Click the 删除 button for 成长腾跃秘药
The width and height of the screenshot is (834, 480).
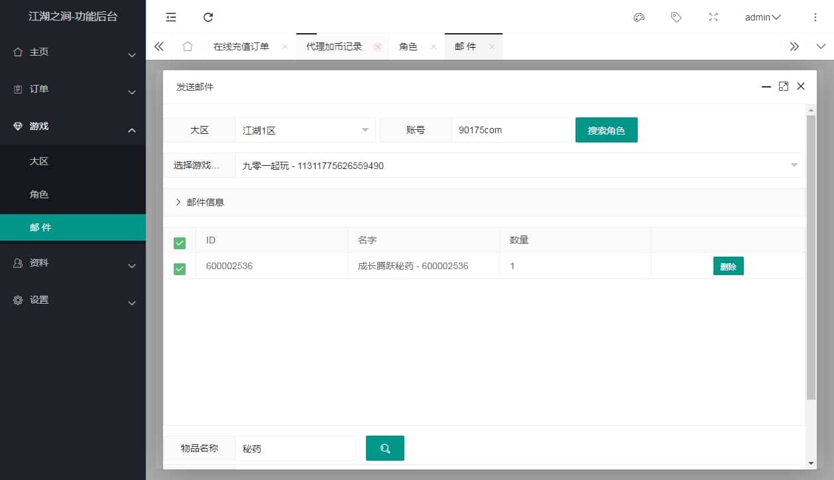pos(728,267)
